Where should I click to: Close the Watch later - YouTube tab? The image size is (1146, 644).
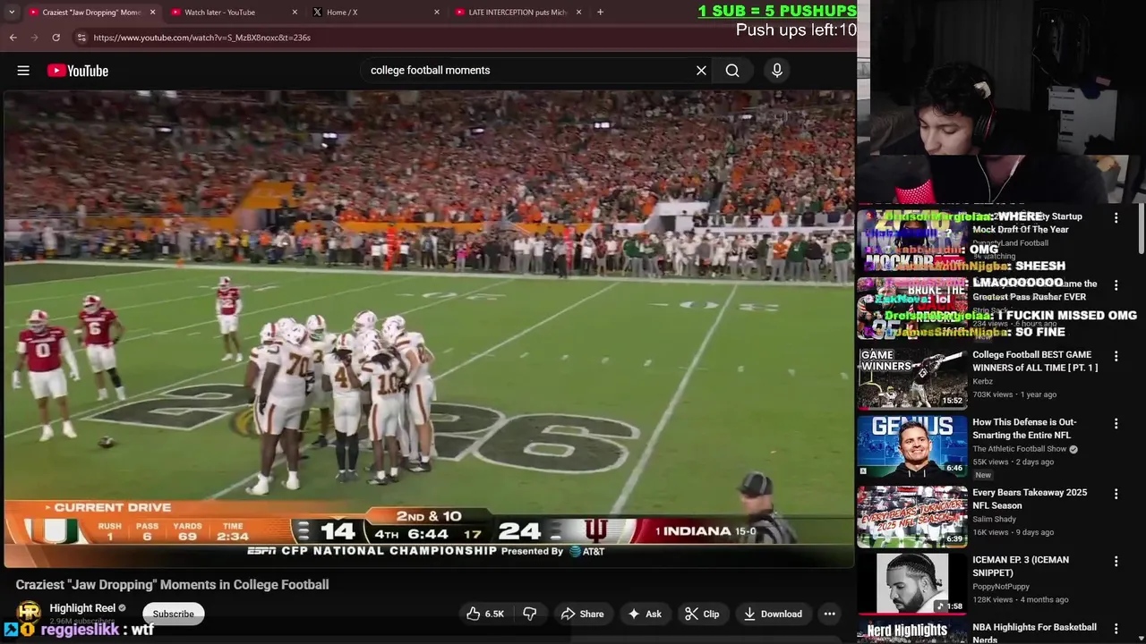[x=295, y=12]
